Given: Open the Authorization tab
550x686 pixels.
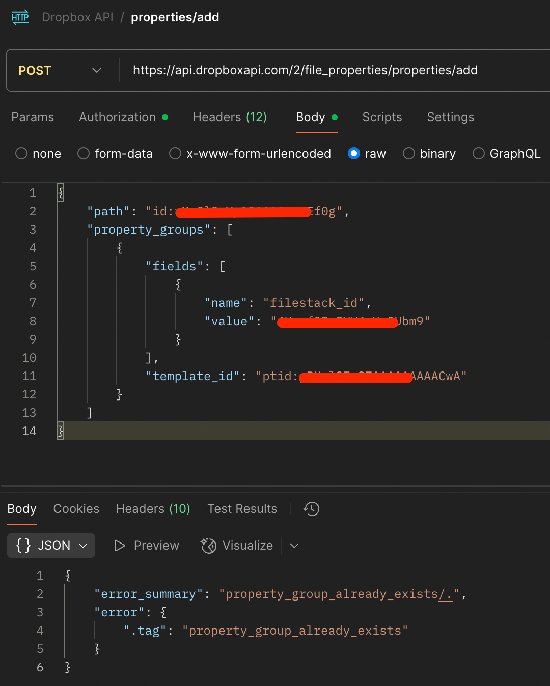Looking at the screenshot, I should click(x=118, y=117).
